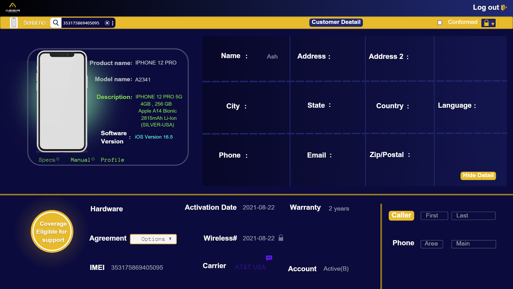The height and width of the screenshot is (289, 513).
Task: Click the purple chat bubble above carrier
Action: coord(269,258)
